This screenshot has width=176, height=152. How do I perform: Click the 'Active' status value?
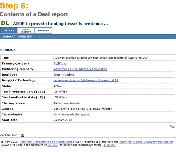pyautogui.click(x=58, y=86)
